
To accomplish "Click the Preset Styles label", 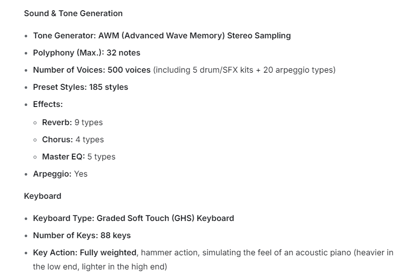I will click(x=60, y=87).
